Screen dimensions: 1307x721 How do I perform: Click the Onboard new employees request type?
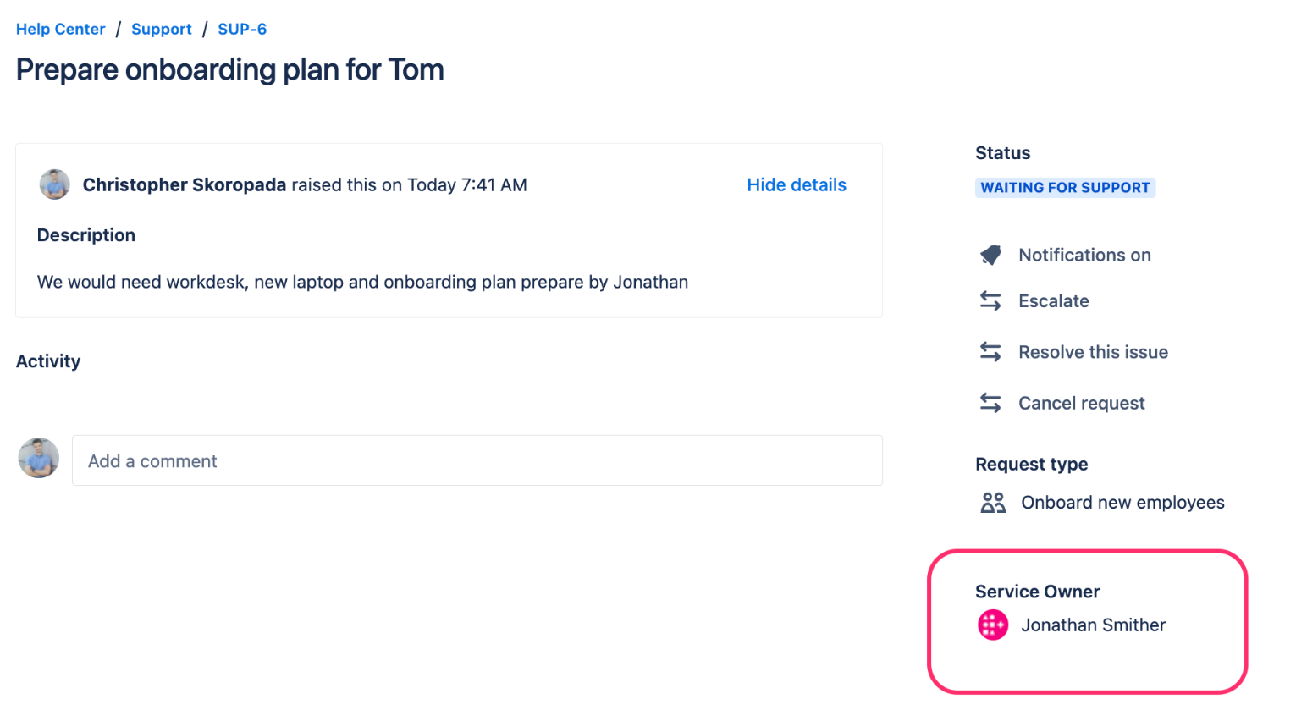(x=1122, y=503)
